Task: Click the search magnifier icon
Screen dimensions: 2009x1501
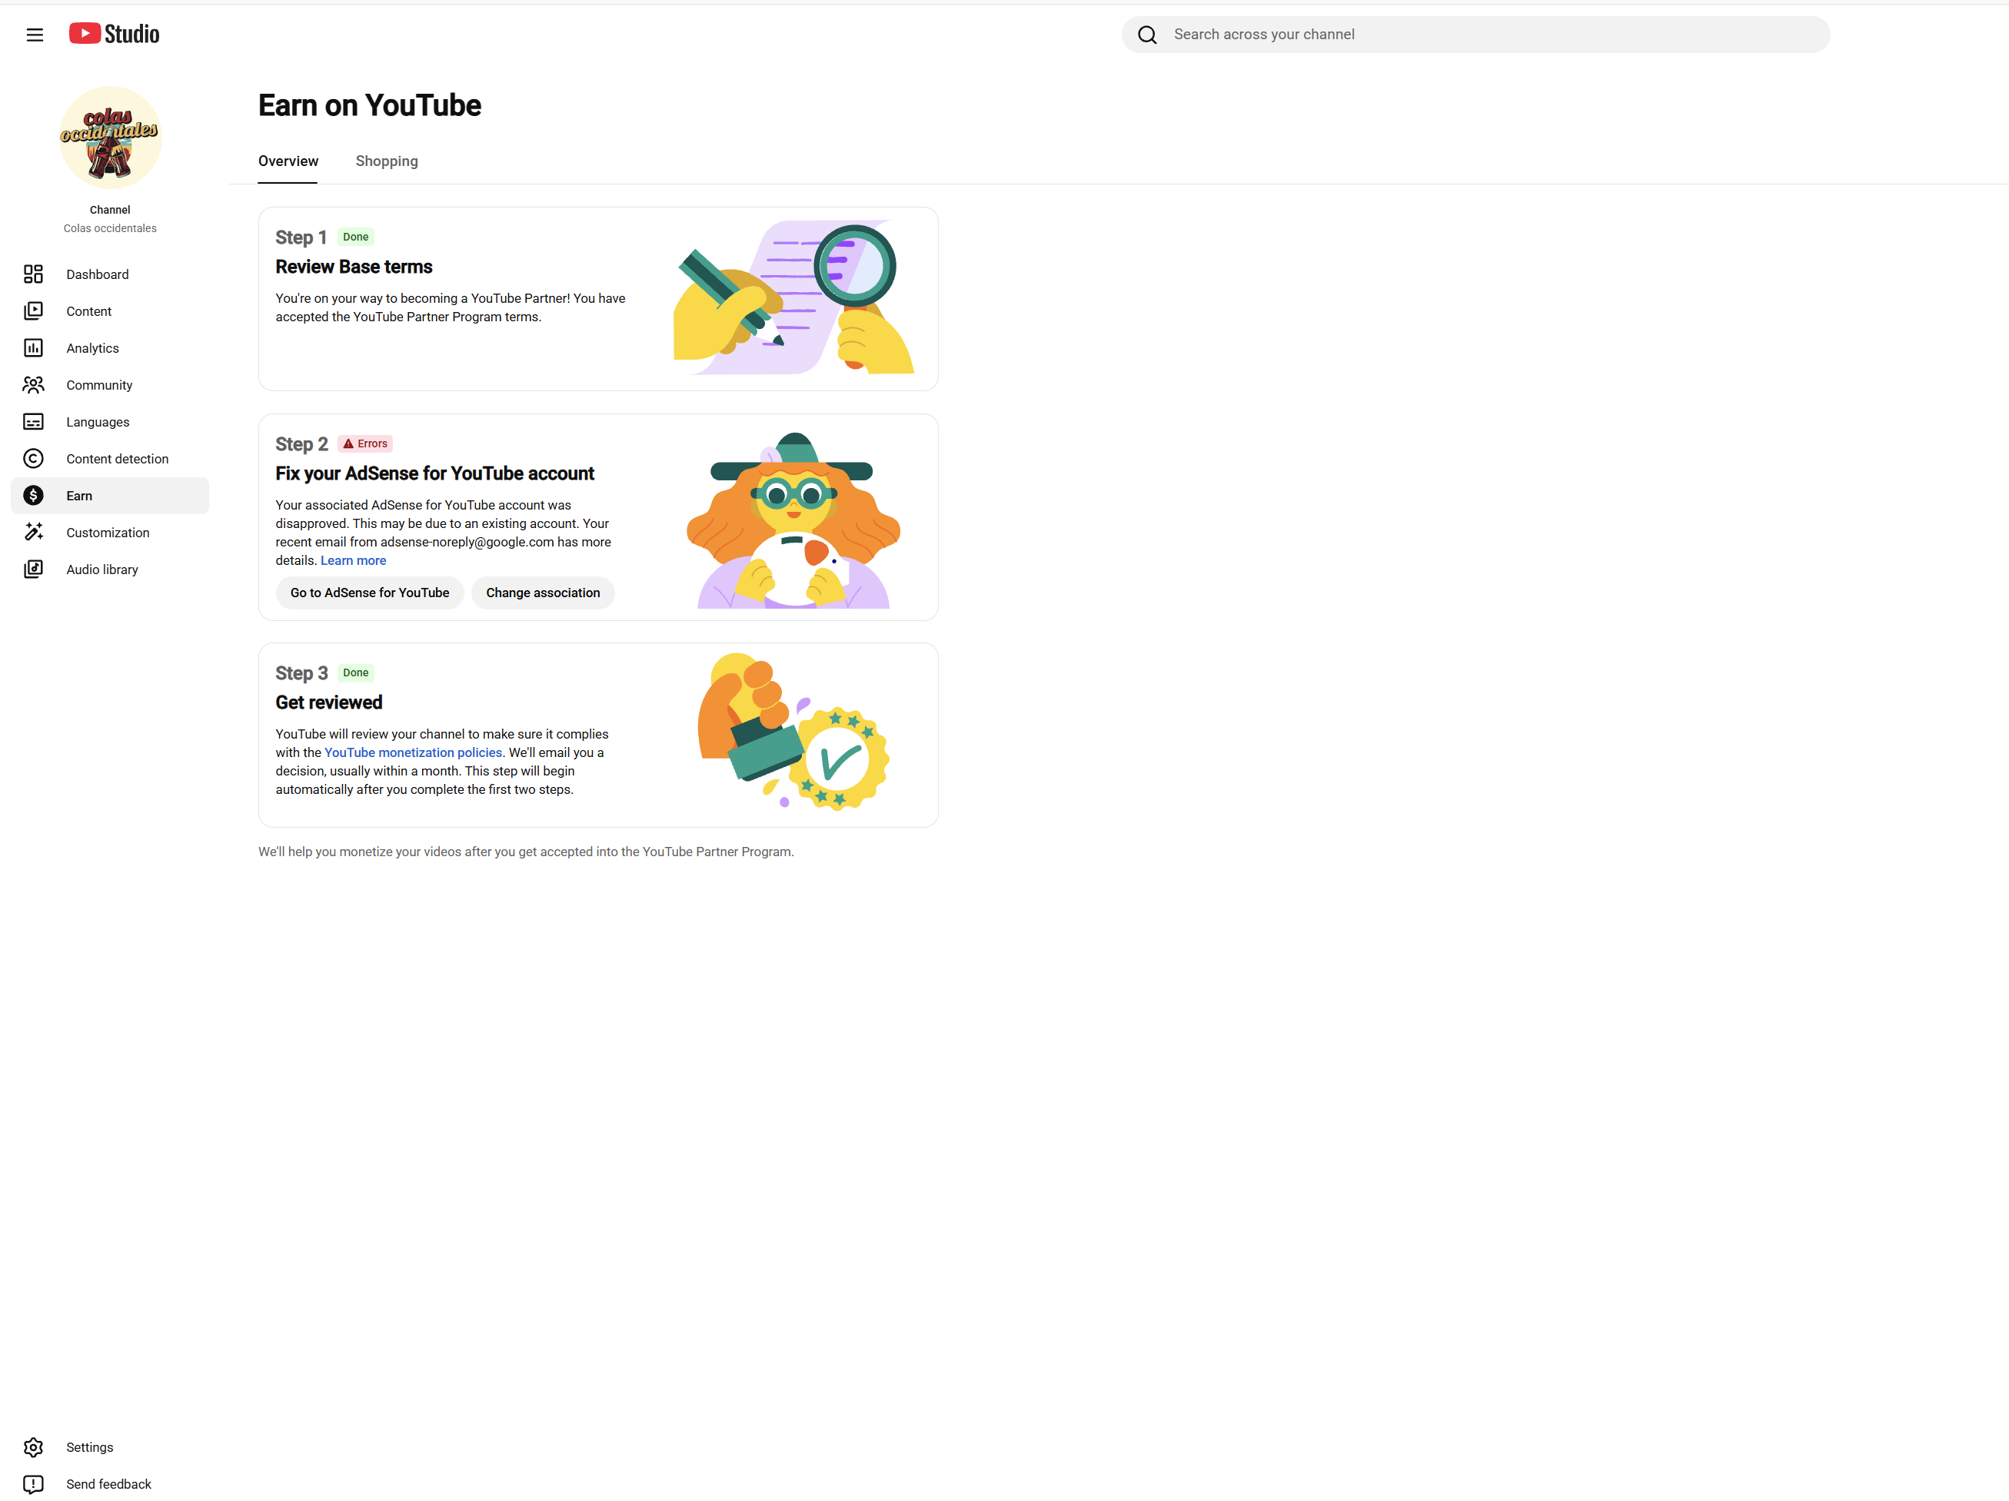Action: click(1147, 35)
